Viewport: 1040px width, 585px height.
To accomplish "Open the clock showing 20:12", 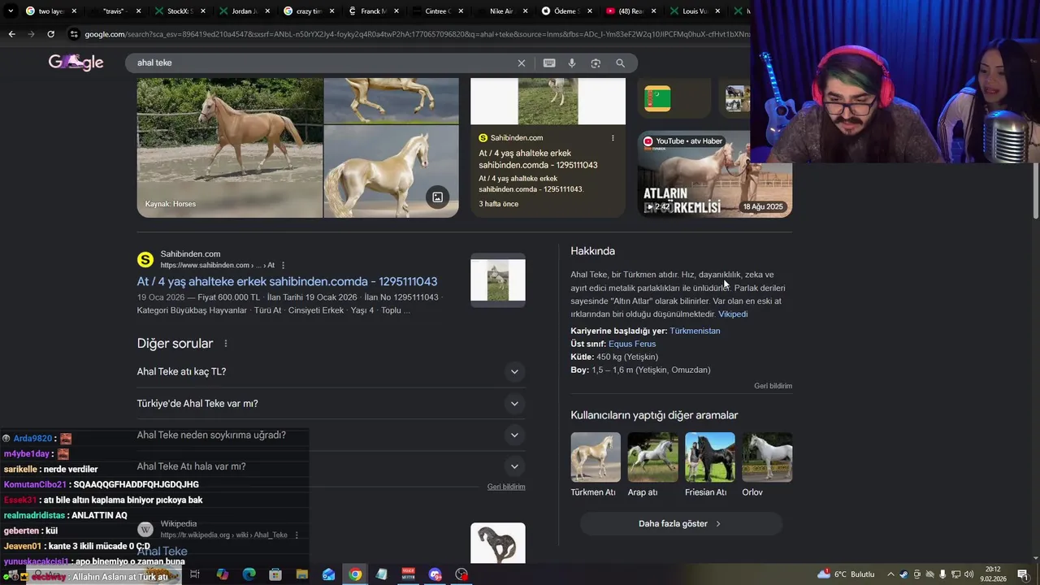I will tap(993, 574).
